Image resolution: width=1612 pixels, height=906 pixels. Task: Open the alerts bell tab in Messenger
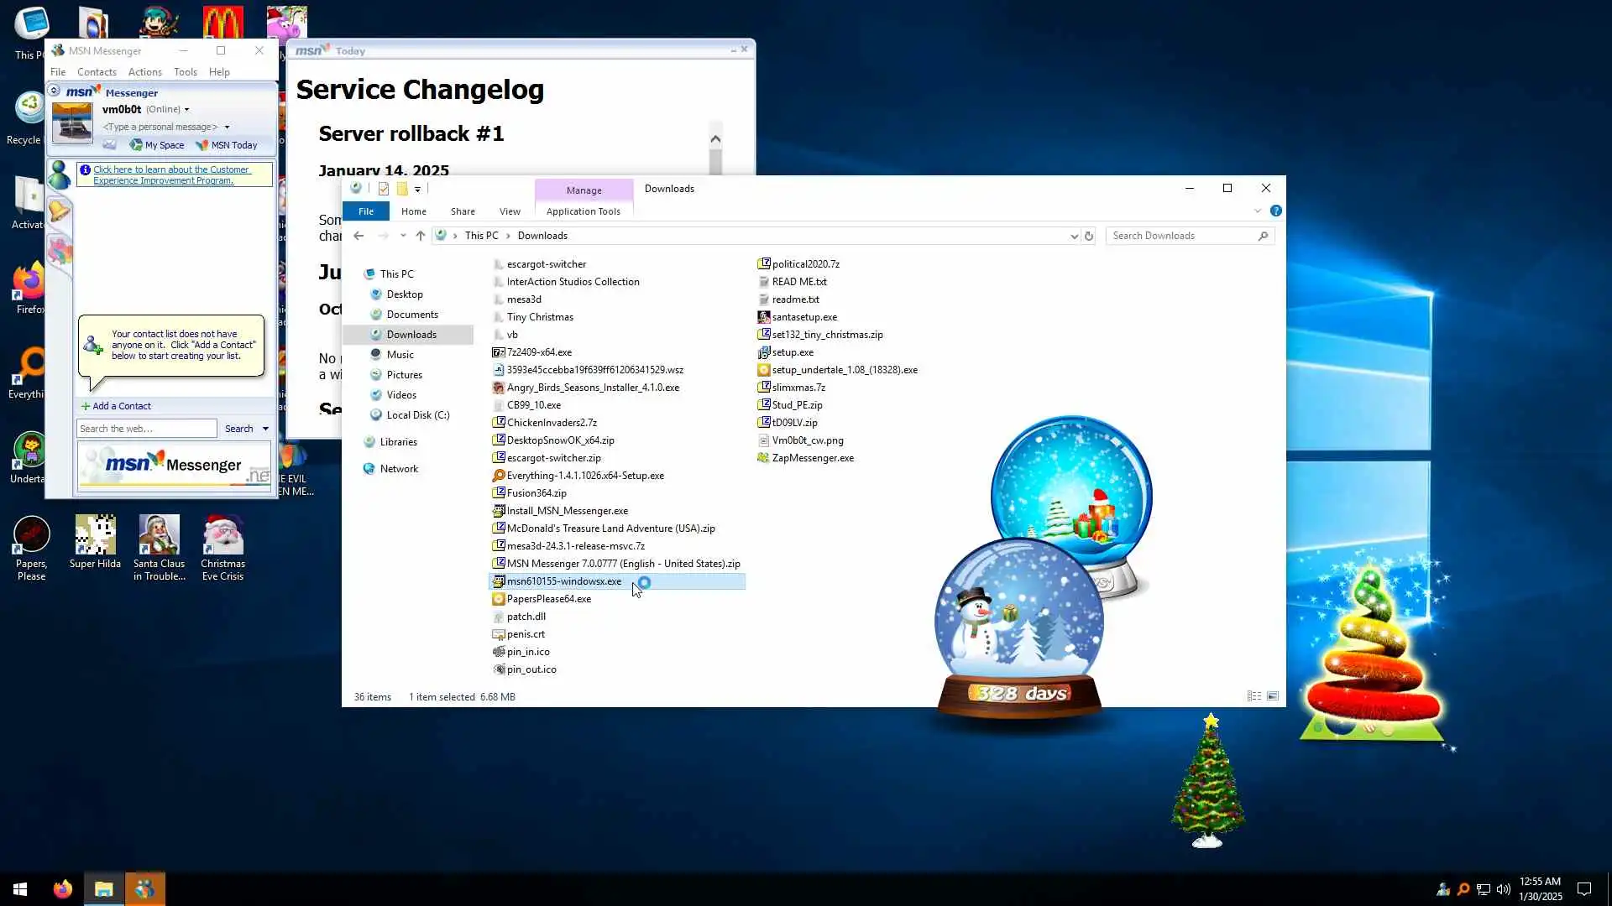[59, 211]
